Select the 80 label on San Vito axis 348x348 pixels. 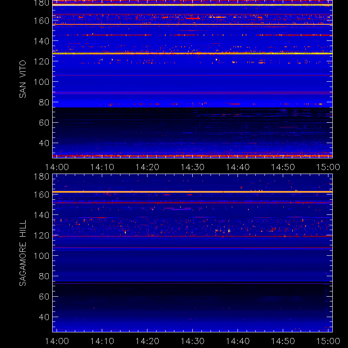click(x=44, y=102)
